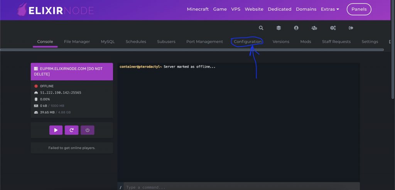Viewport: 395px width, 190px height.
Task: Open the Staff Requests tab
Action: tap(336, 42)
